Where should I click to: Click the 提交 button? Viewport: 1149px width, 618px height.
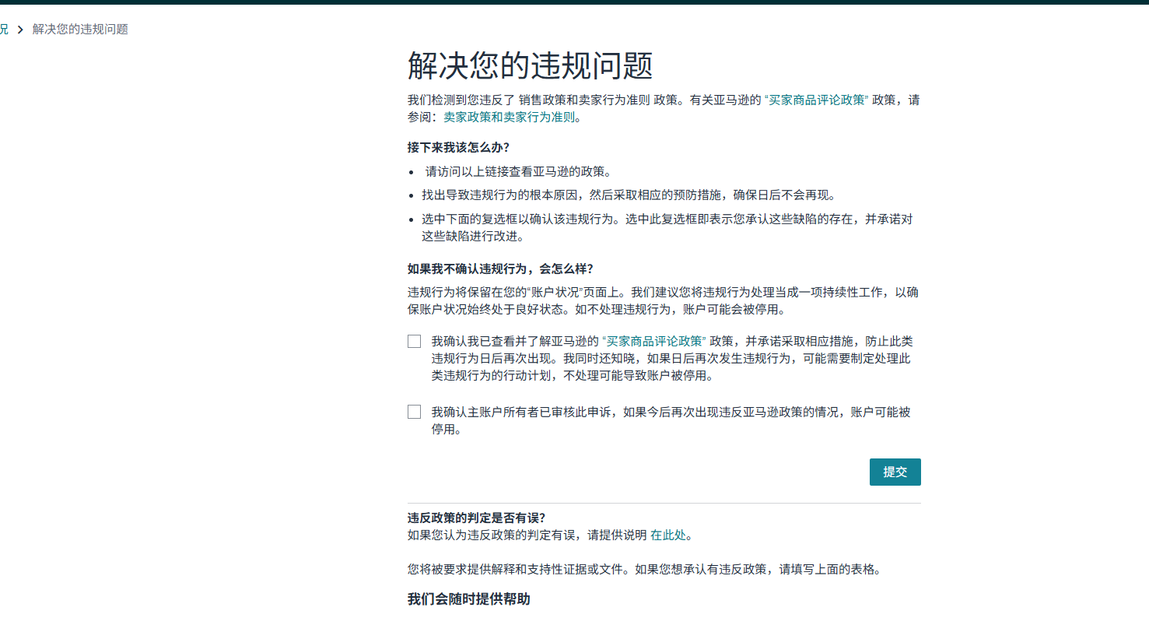[895, 472]
